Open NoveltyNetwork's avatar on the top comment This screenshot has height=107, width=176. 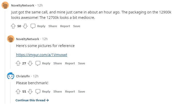click(x=5, y=5)
